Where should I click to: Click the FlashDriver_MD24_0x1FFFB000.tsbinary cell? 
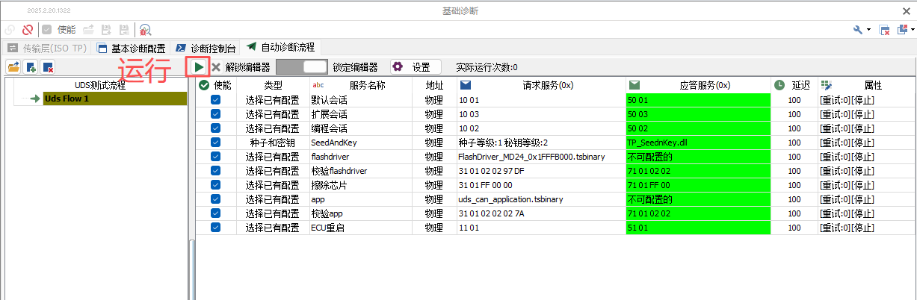pyautogui.click(x=541, y=157)
